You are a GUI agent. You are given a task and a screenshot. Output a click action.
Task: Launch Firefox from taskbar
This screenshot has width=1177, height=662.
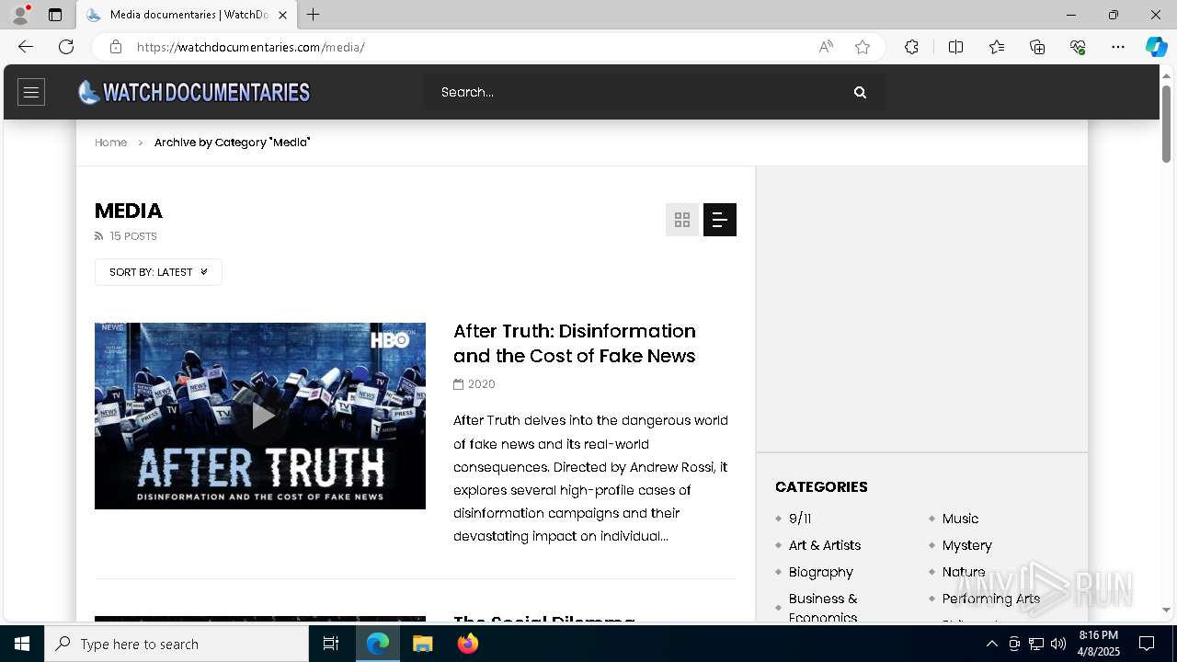tap(468, 644)
